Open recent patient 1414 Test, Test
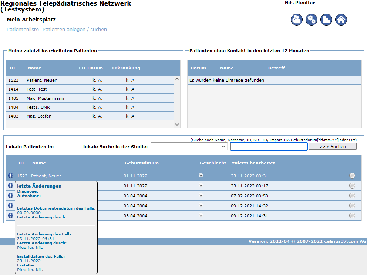The image size is (367, 275). click(90, 89)
